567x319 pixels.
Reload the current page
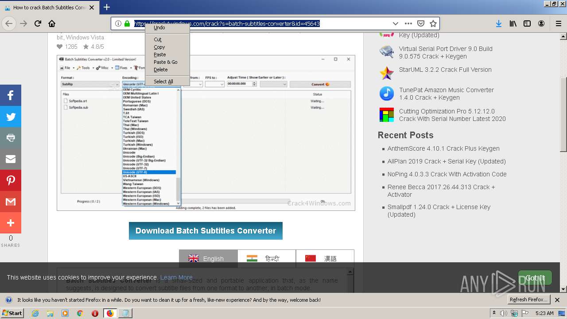(x=38, y=23)
